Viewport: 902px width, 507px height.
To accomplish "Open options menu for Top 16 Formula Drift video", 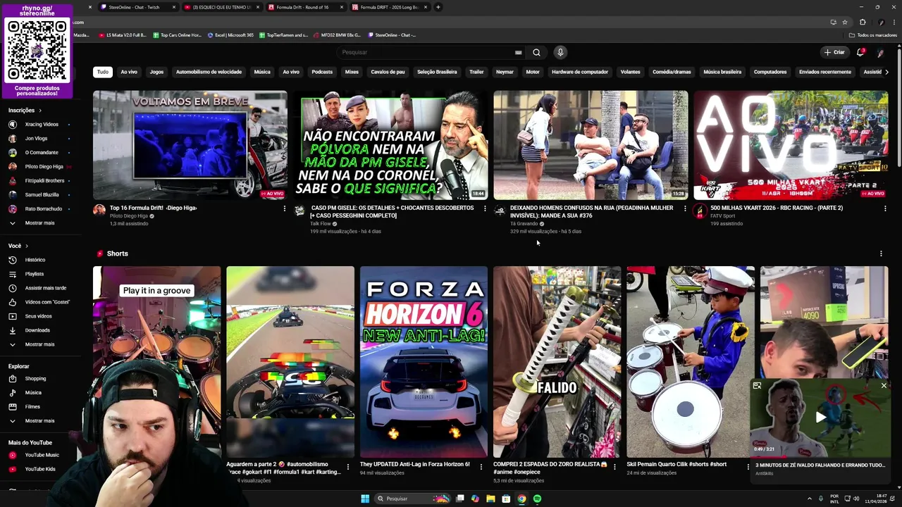I will pyautogui.click(x=285, y=208).
